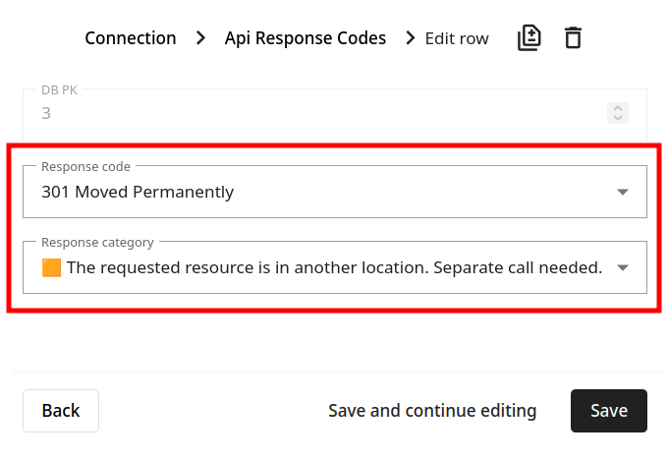The height and width of the screenshot is (460, 668).
Task: Click the chevron after Connection breadcrumb
Action: [200, 38]
